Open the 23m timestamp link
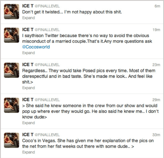Viewport: 164px width, 158px height. tap(156, 65)
